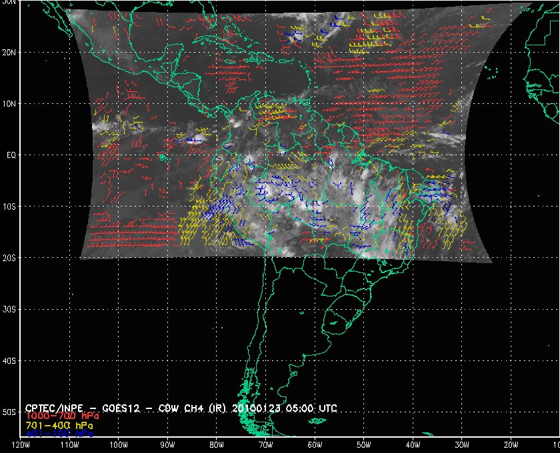Click the red 1000-700 hPa legend entry

pos(62,416)
